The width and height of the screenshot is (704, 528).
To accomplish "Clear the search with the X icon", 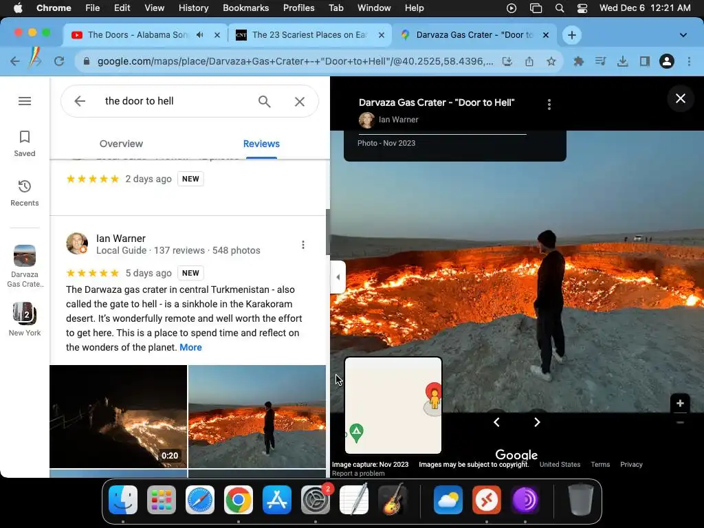I will (x=300, y=102).
